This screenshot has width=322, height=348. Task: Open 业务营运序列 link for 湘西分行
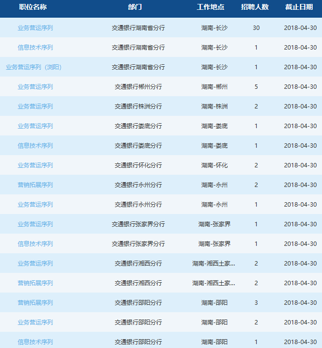pos(35,264)
